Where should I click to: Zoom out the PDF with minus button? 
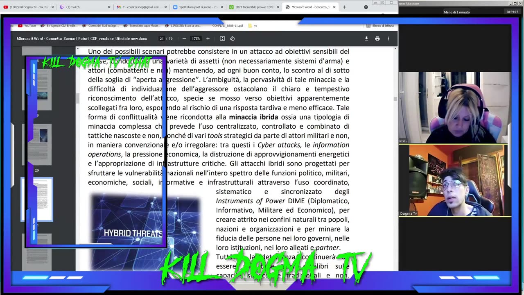click(184, 39)
